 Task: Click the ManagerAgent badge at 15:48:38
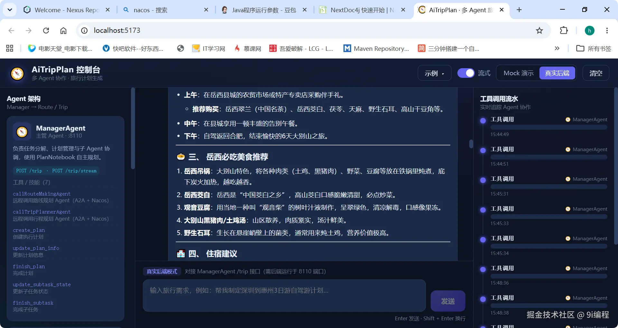(x=586, y=298)
